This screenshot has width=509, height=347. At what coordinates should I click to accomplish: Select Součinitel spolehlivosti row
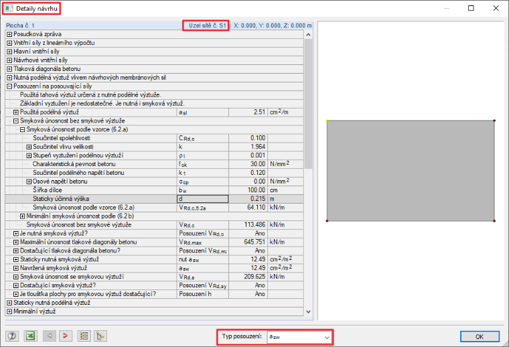pyautogui.click(x=155, y=138)
